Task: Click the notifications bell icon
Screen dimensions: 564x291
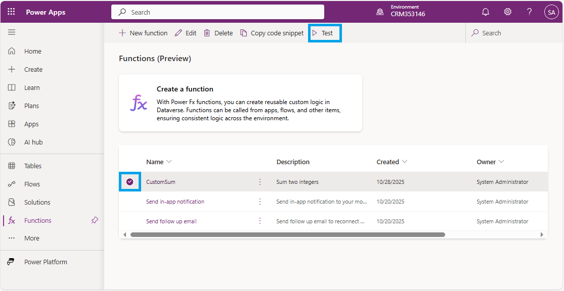Action: [485, 12]
